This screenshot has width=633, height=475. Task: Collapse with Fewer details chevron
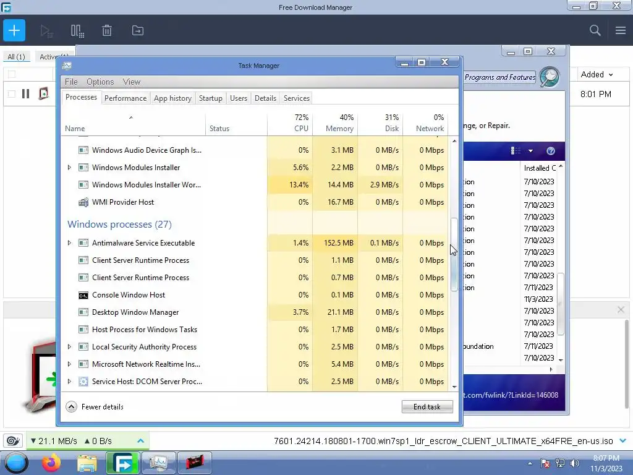pyautogui.click(x=72, y=407)
